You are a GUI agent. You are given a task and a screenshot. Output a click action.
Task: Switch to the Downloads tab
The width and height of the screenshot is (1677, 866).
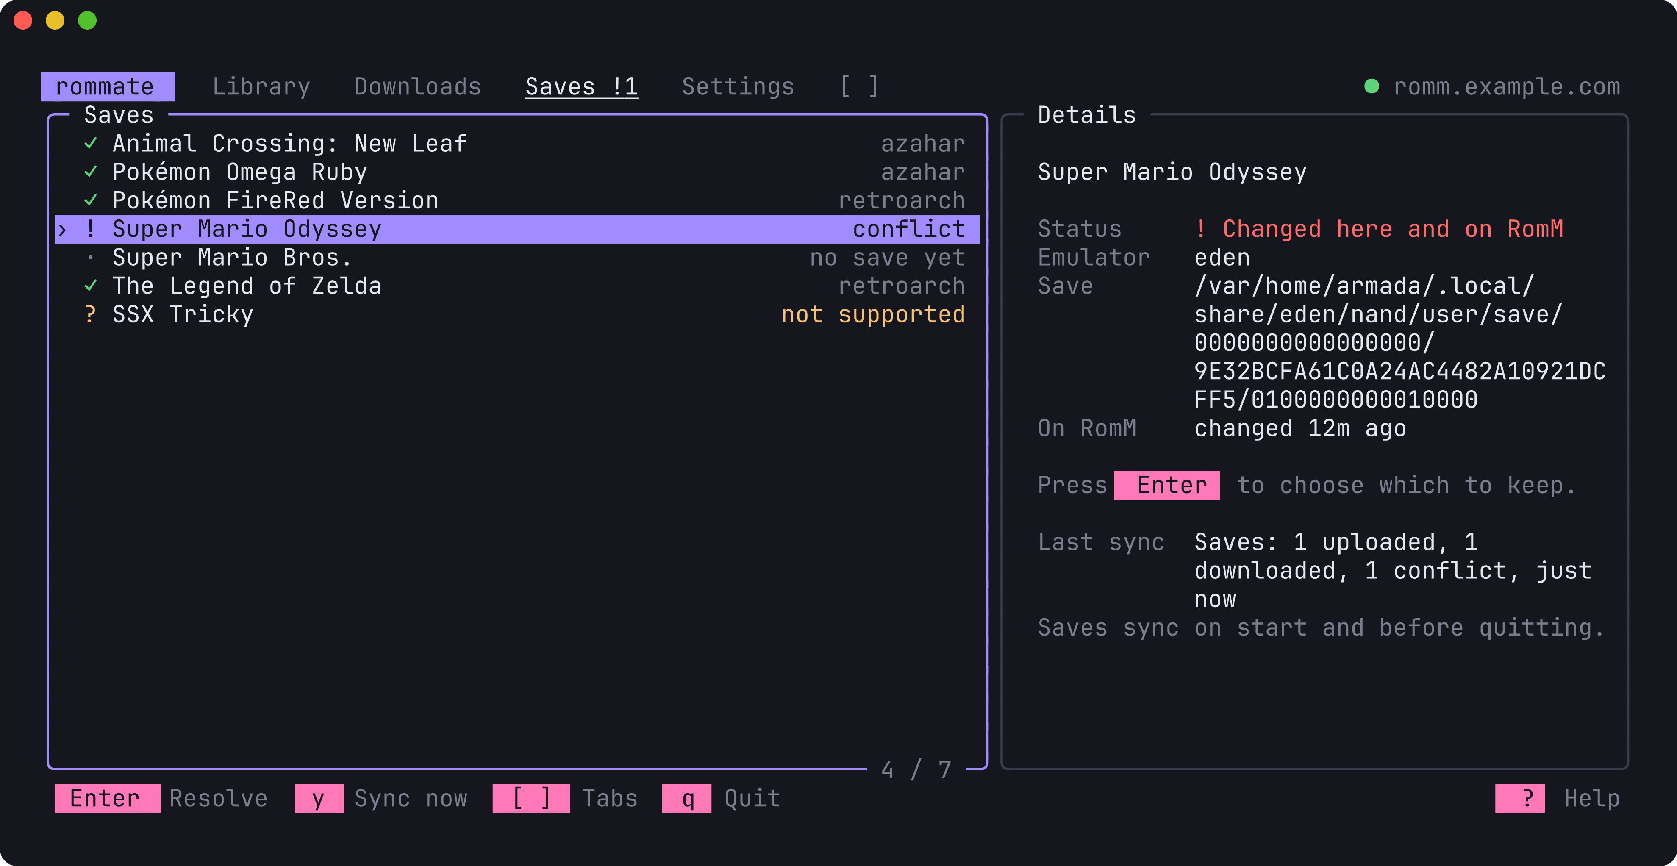pos(417,86)
